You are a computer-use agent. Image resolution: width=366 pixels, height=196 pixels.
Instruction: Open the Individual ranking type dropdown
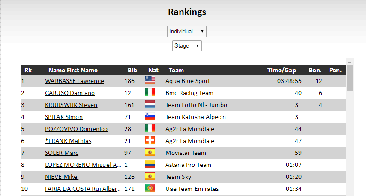tap(187, 31)
